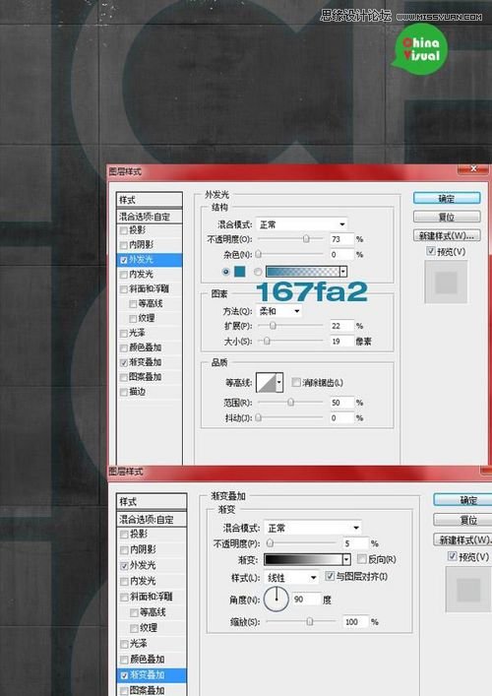Image resolution: width=492 pixels, height=696 pixels.
Task: Click the 大小(S) value field showing 19
Action: tap(341, 342)
